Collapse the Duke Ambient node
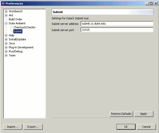The height and width of the screenshot is (133, 159). [6, 23]
